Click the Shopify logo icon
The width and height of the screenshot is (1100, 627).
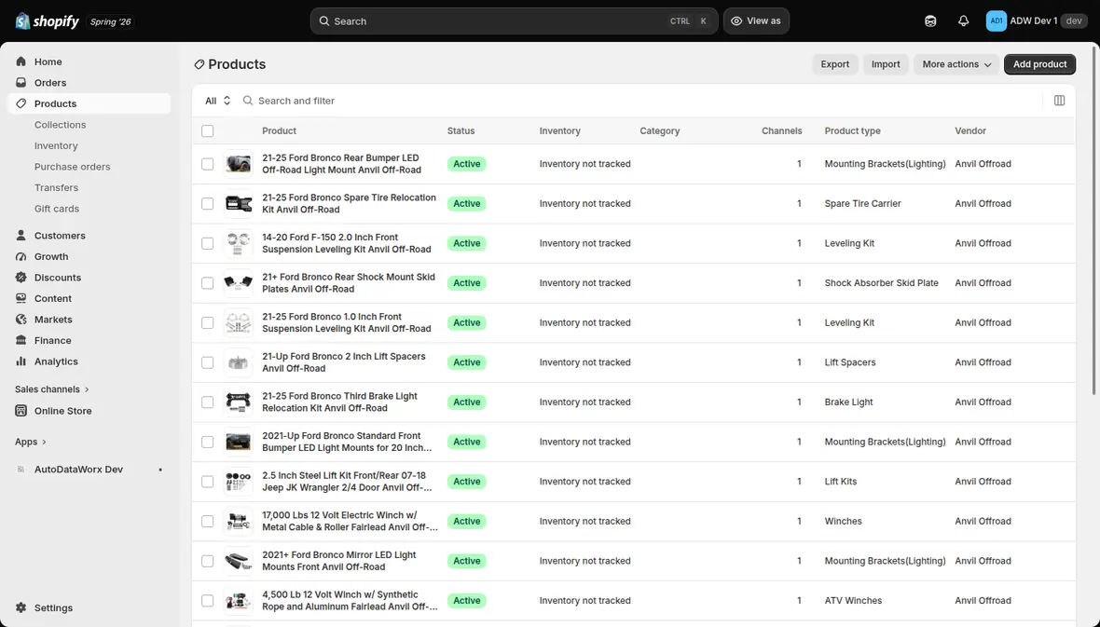click(x=22, y=21)
